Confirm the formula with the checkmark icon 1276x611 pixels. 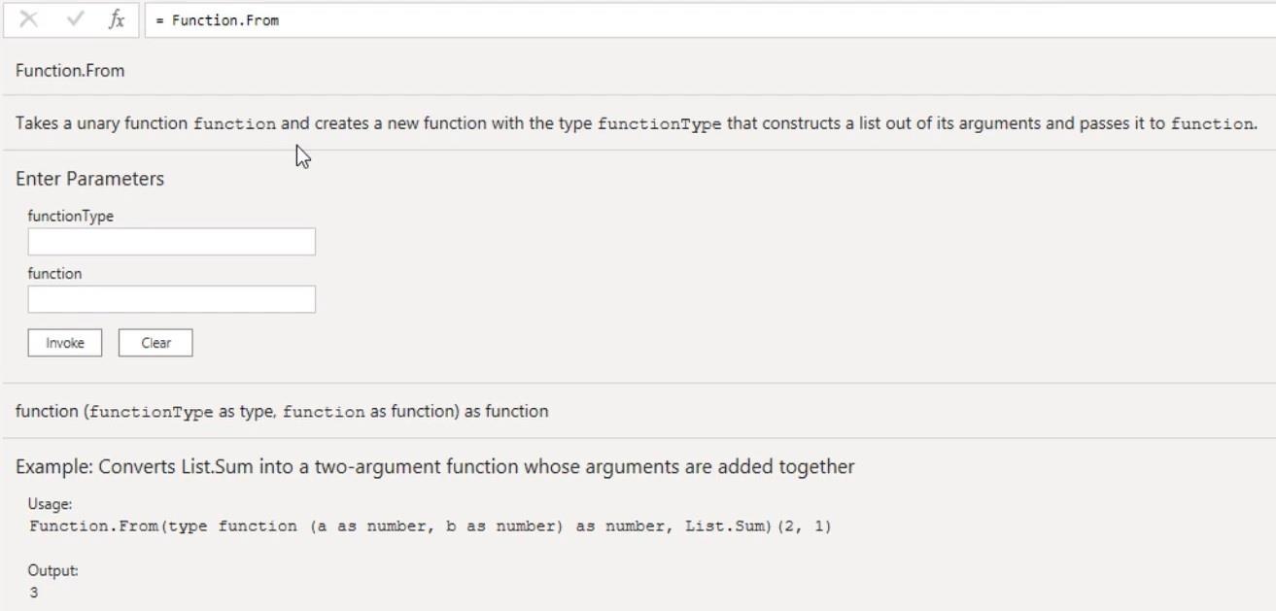tap(76, 19)
